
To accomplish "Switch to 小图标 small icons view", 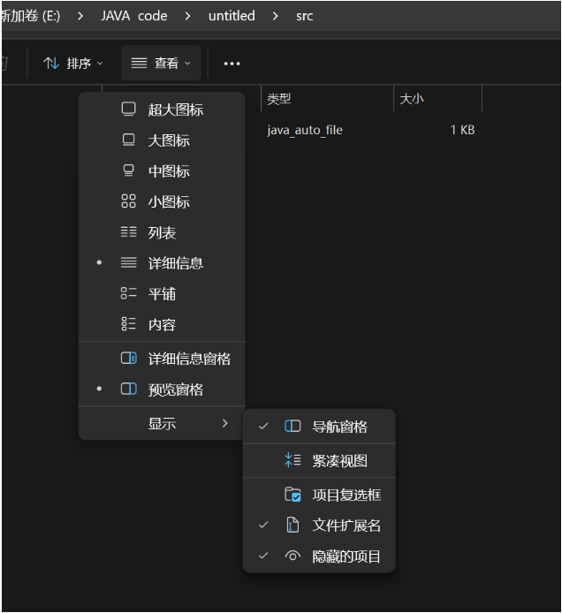I will pos(162,201).
